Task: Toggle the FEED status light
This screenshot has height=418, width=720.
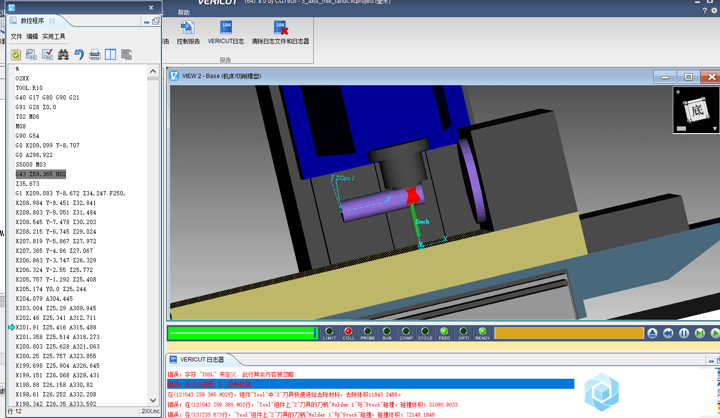Action: click(x=445, y=331)
